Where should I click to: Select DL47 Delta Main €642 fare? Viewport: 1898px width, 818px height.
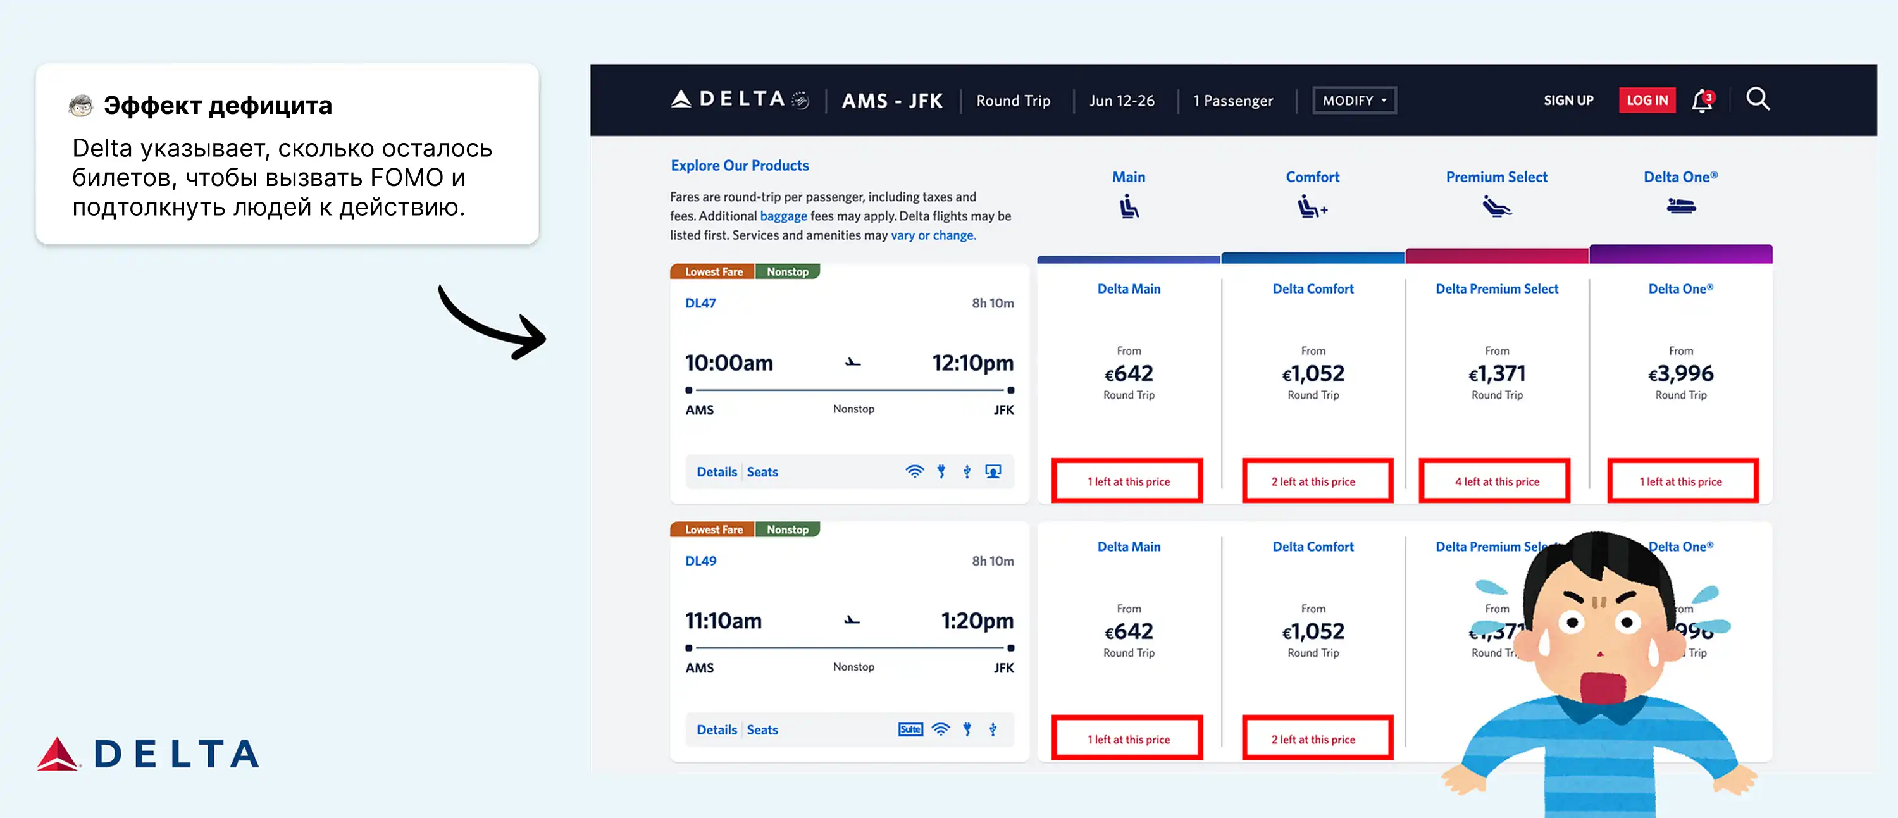(x=1128, y=374)
